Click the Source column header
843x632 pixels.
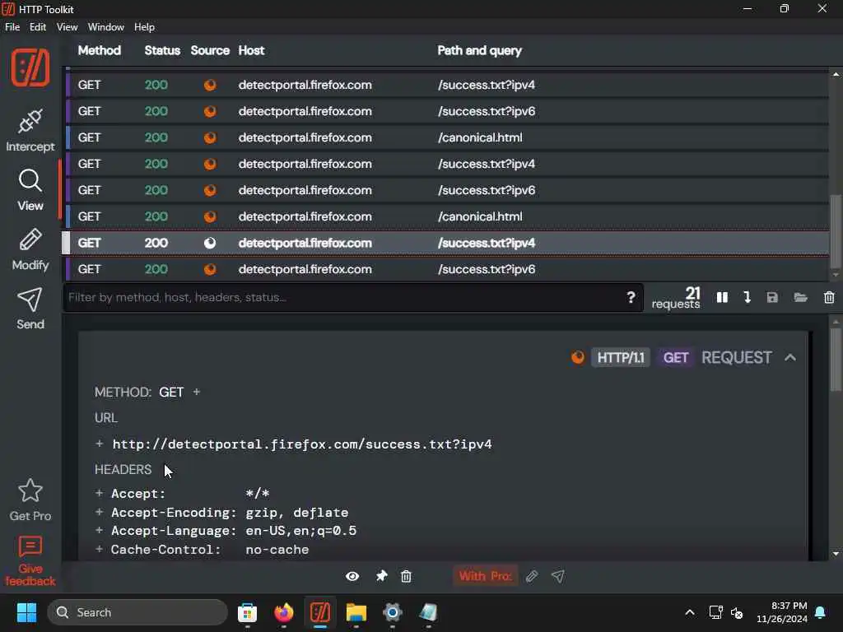pyautogui.click(x=210, y=50)
